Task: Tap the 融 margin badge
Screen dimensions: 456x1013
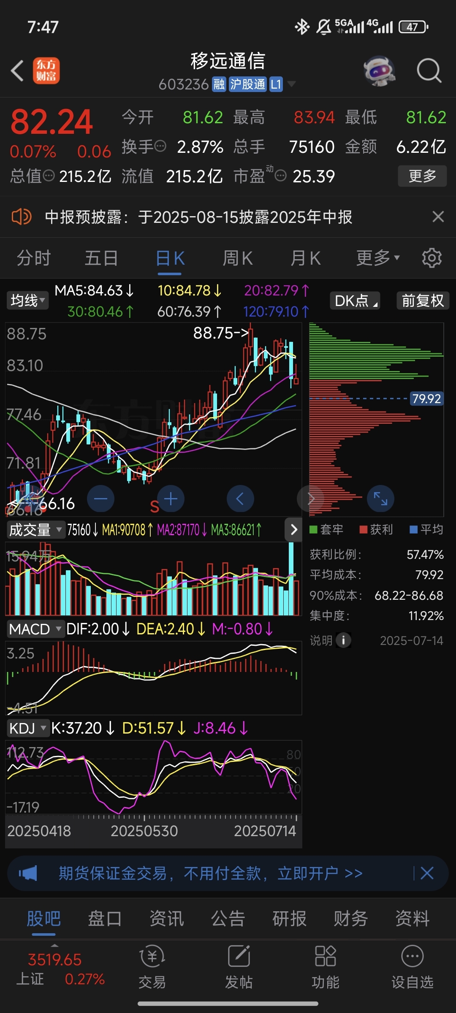Action: pyautogui.click(x=219, y=84)
